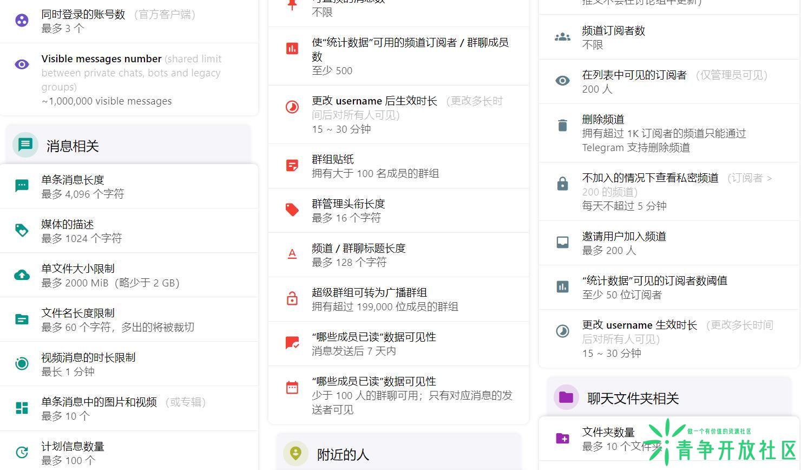Click the text 最长 1 分钟
This screenshot has height=470, width=801.
[x=68, y=371]
